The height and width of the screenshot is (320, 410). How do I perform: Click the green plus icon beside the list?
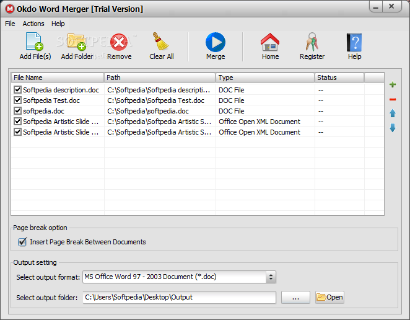pos(393,84)
